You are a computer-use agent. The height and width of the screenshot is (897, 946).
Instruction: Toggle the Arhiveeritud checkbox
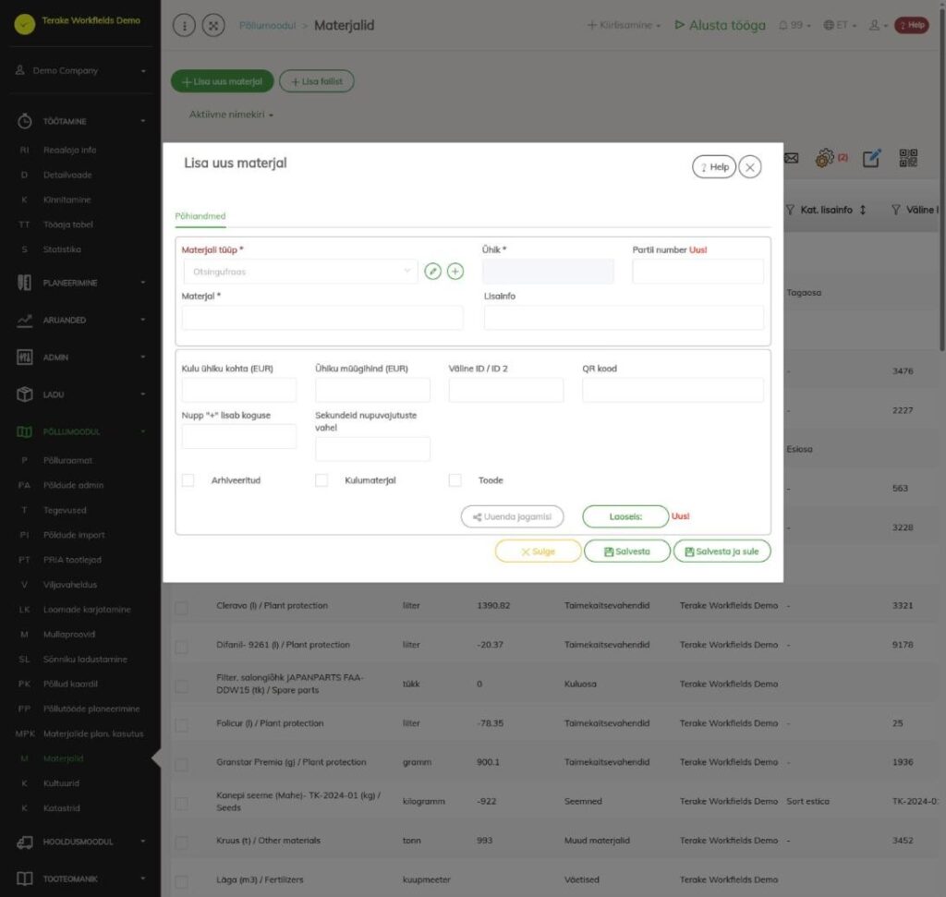[x=188, y=480]
